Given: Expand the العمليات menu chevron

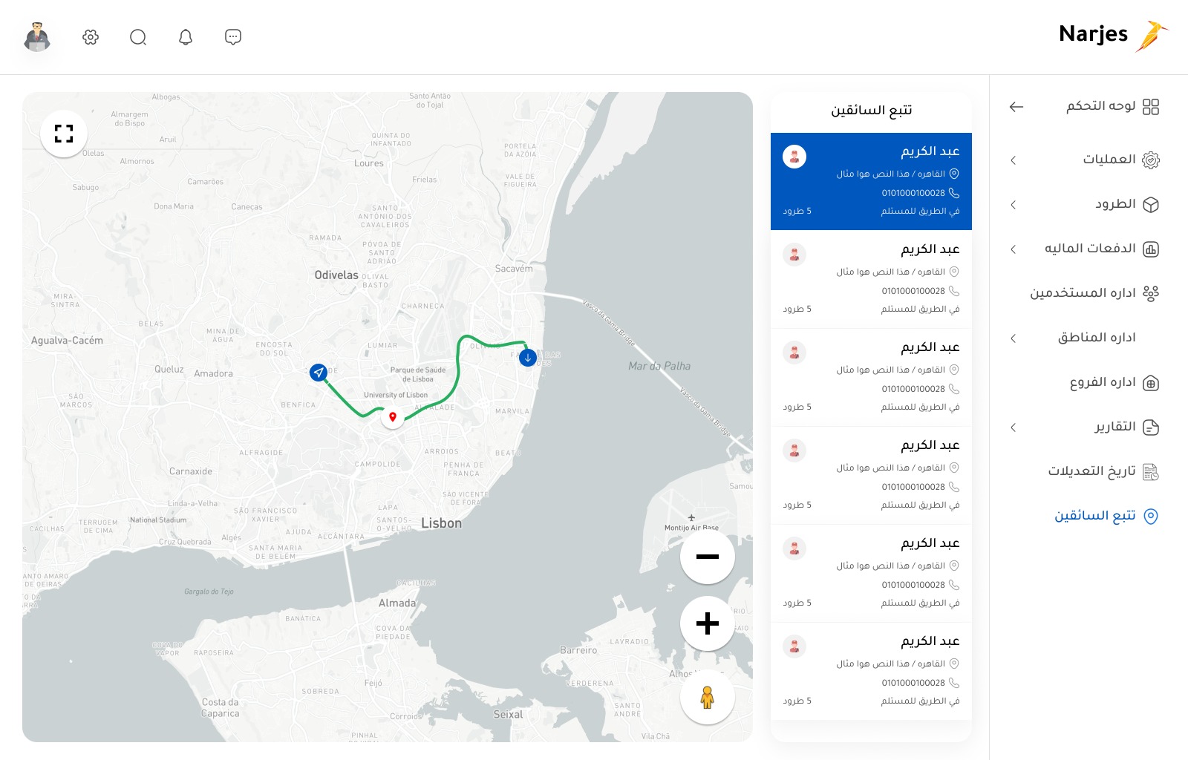Looking at the screenshot, I should (1014, 160).
